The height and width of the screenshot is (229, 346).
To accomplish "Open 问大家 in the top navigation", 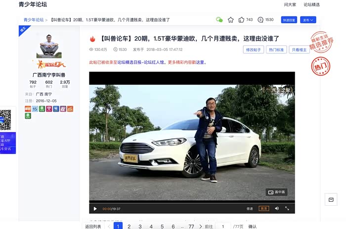I will tap(290, 4).
